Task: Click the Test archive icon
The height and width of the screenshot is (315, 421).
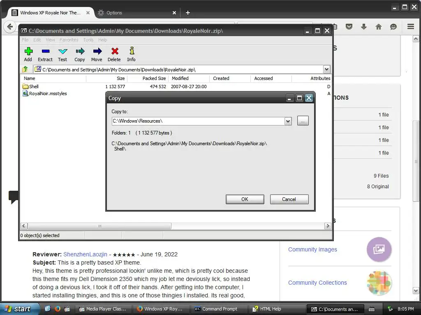Action: (62, 55)
